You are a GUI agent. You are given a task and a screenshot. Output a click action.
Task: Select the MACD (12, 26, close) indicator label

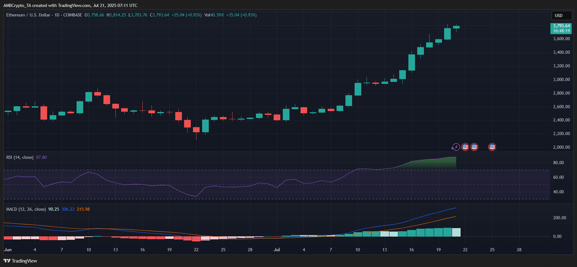[x=26, y=209]
